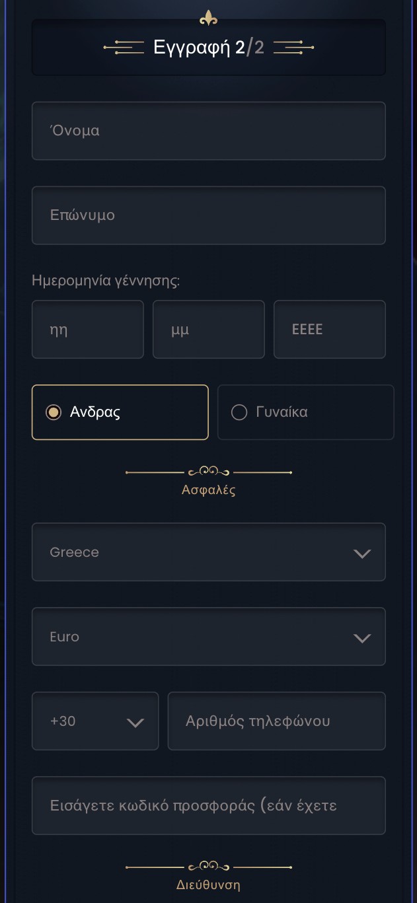Open the +30 phone code dropdown
The image size is (417, 903).
pos(95,721)
